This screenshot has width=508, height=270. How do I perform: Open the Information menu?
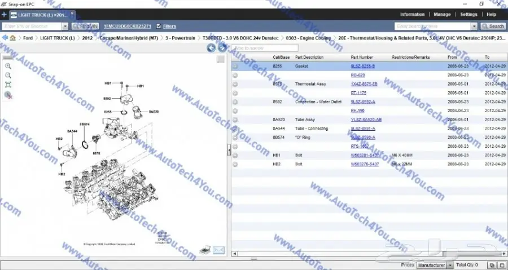[x=412, y=15]
